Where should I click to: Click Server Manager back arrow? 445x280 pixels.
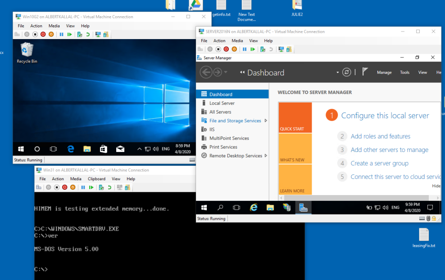[x=206, y=72]
